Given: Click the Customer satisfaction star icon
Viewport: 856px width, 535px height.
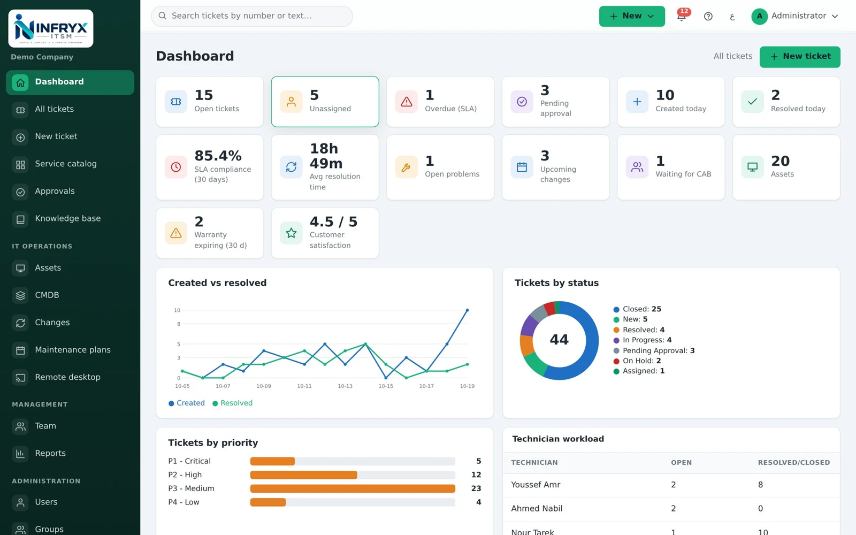Looking at the screenshot, I should point(291,233).
